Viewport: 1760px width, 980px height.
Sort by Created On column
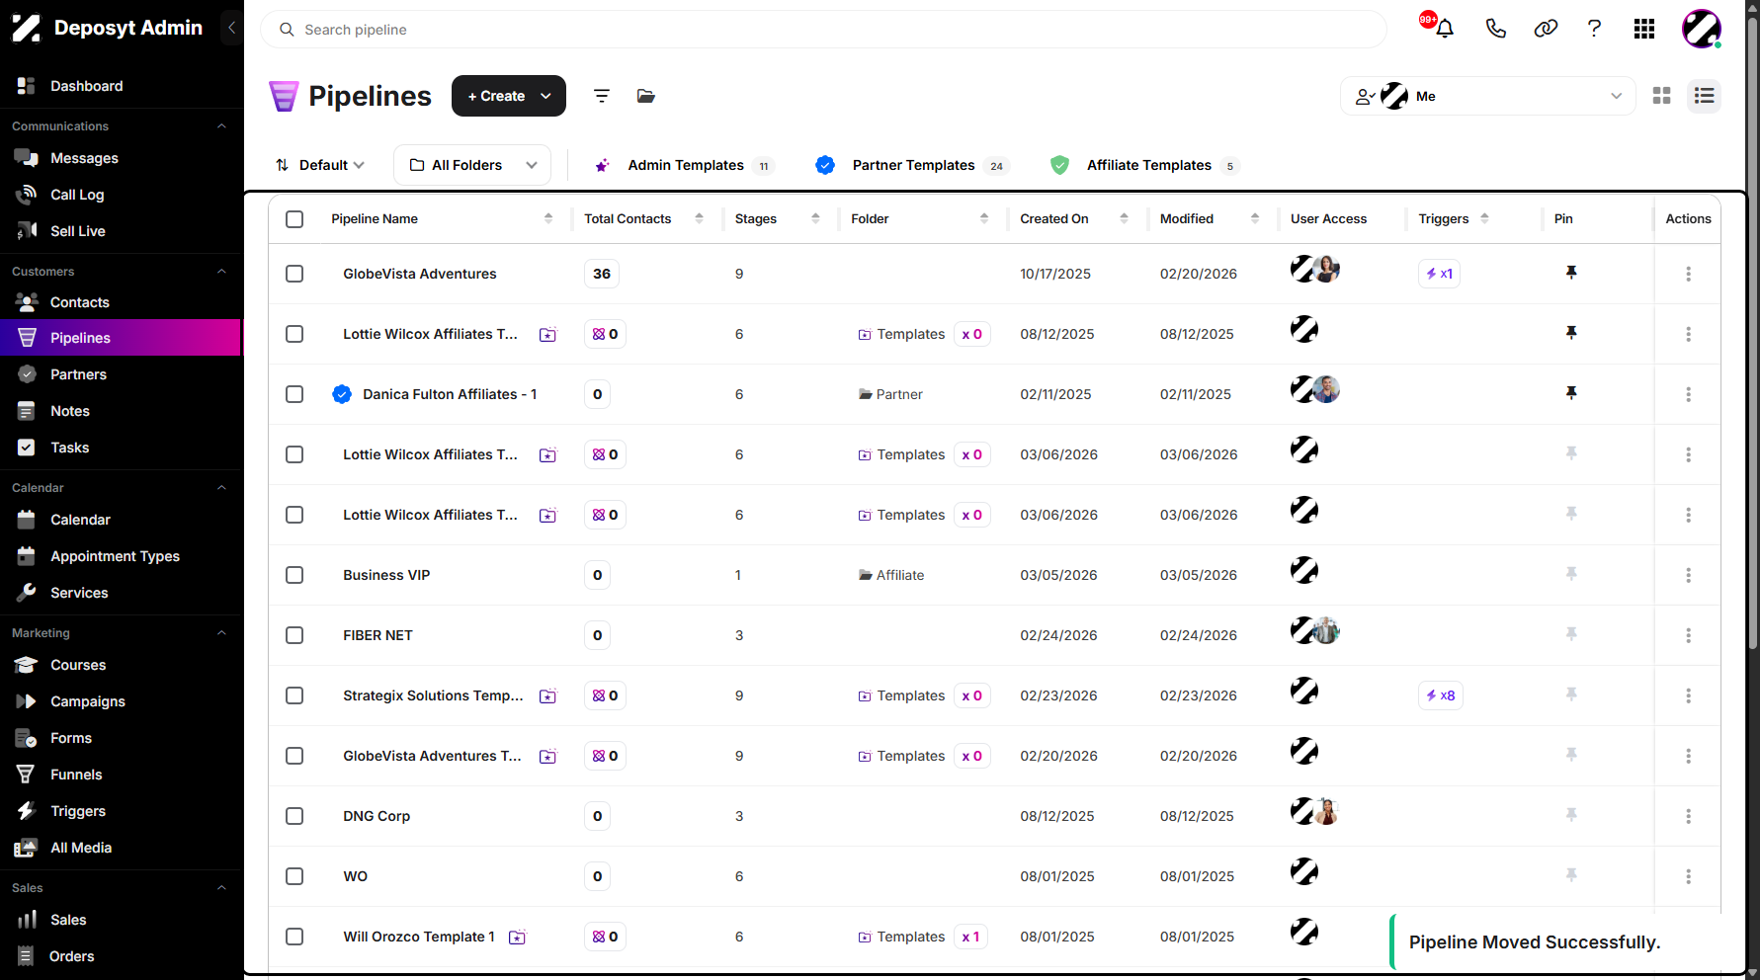pos(1124,219)
